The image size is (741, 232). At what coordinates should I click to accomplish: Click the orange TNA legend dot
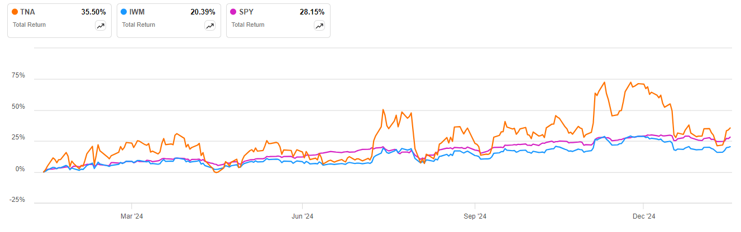(x=15, y=12)
